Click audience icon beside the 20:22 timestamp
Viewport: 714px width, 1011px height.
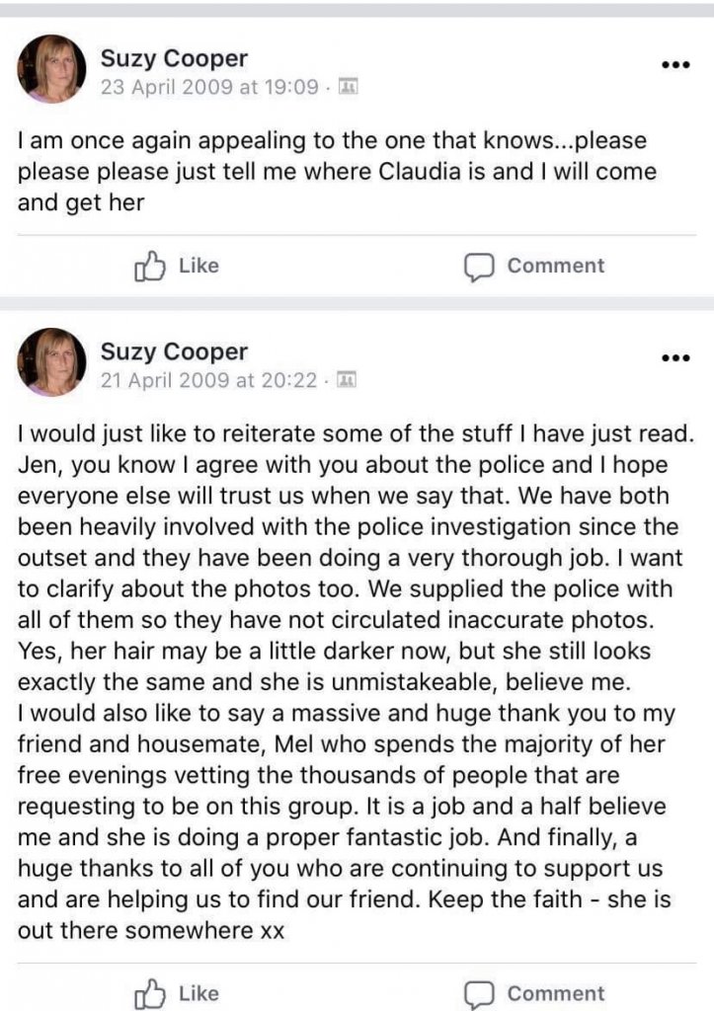pyautogui.click(x=347, y=379)
